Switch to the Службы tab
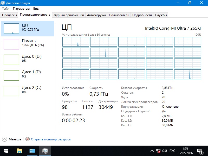The image size is (208, 156). coord(161,15)
